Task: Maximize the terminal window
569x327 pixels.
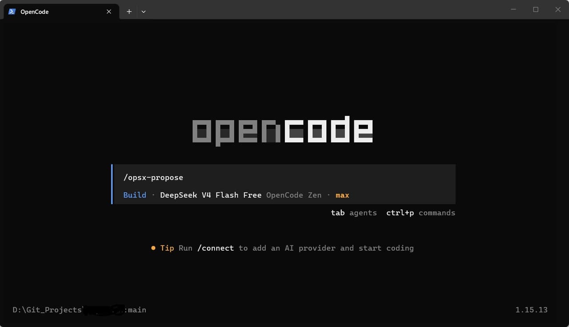Action: (x=536, y=9)
